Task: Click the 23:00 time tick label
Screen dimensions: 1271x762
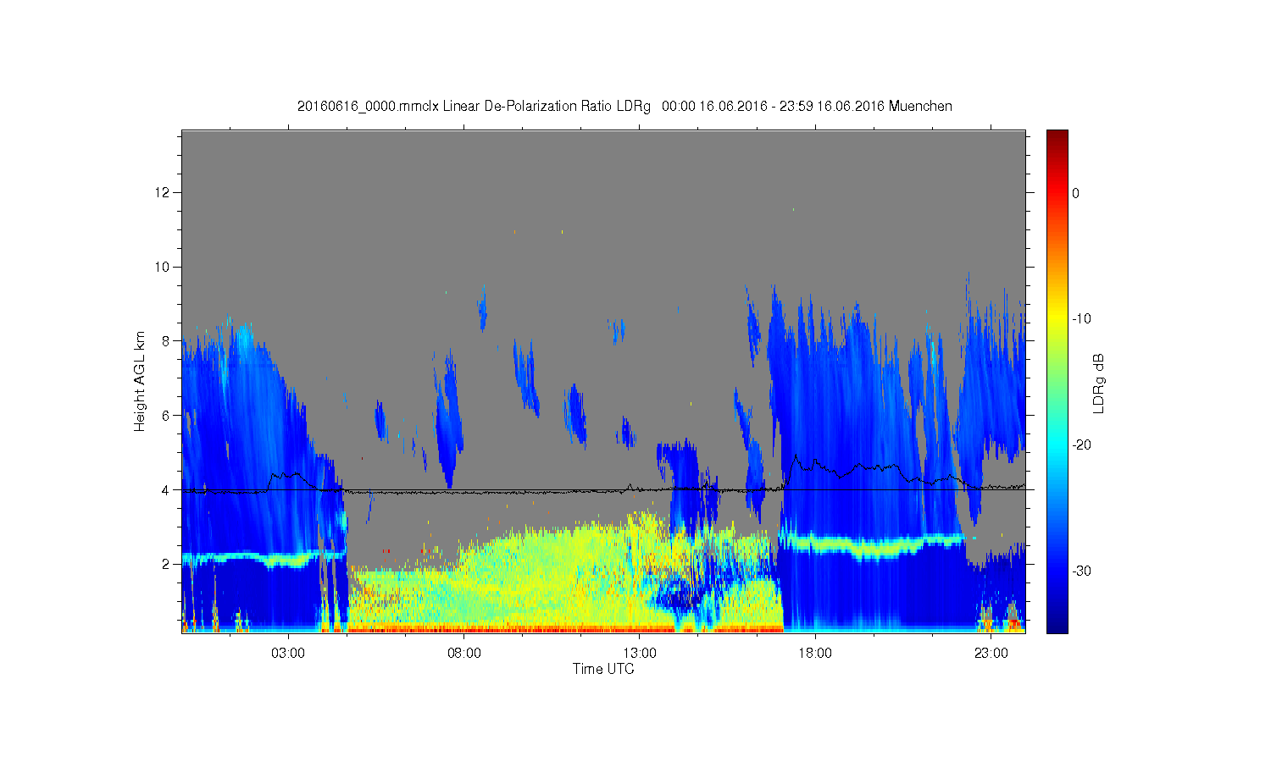Action: point(991,654)
